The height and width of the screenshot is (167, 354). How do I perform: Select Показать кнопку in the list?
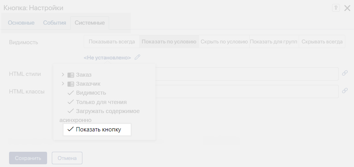pos(98,129)
